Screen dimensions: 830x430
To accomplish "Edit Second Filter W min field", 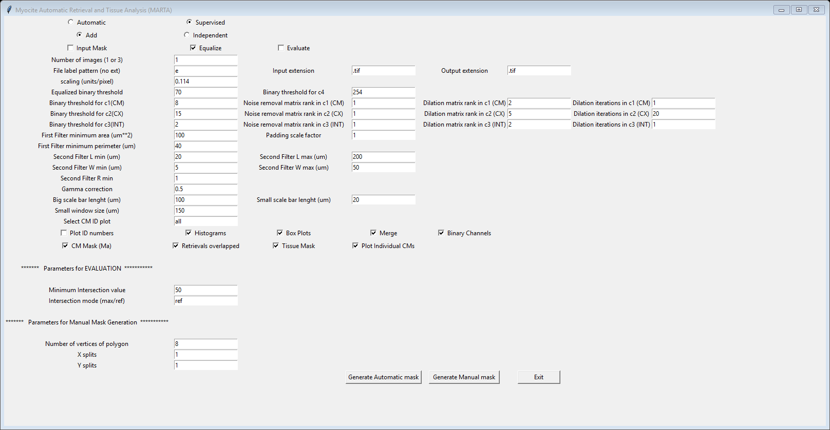I will click(x=205, y=168).
